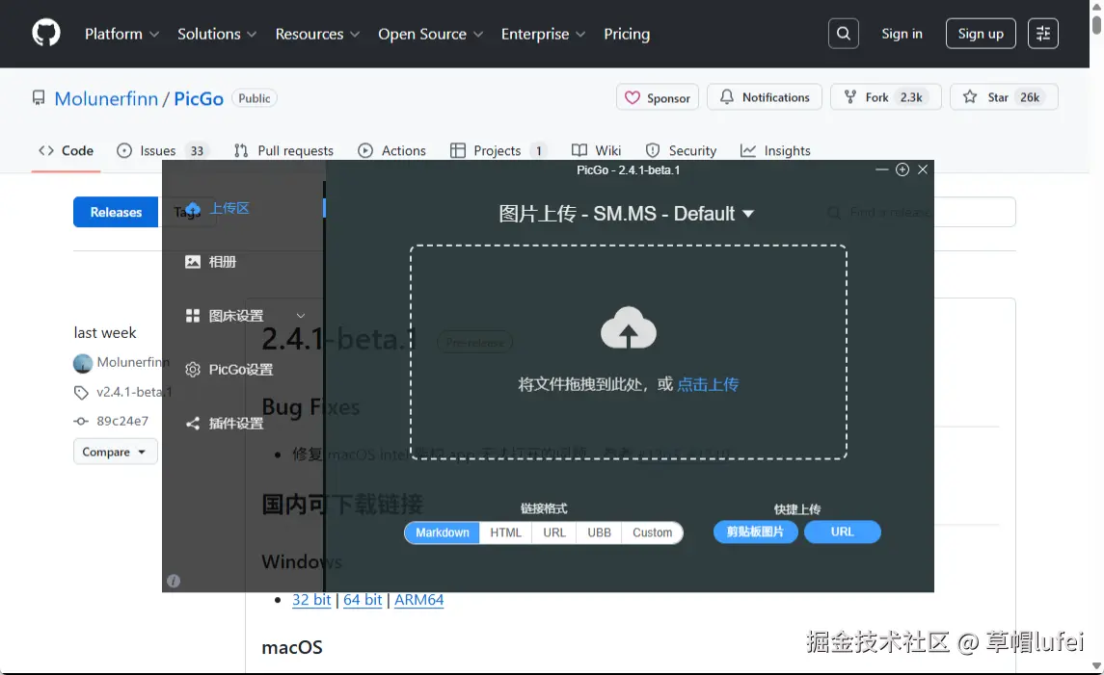This screenshot has height=675, width=1104.
Task: Expand the Open Source menu
Action: point(430,34)
